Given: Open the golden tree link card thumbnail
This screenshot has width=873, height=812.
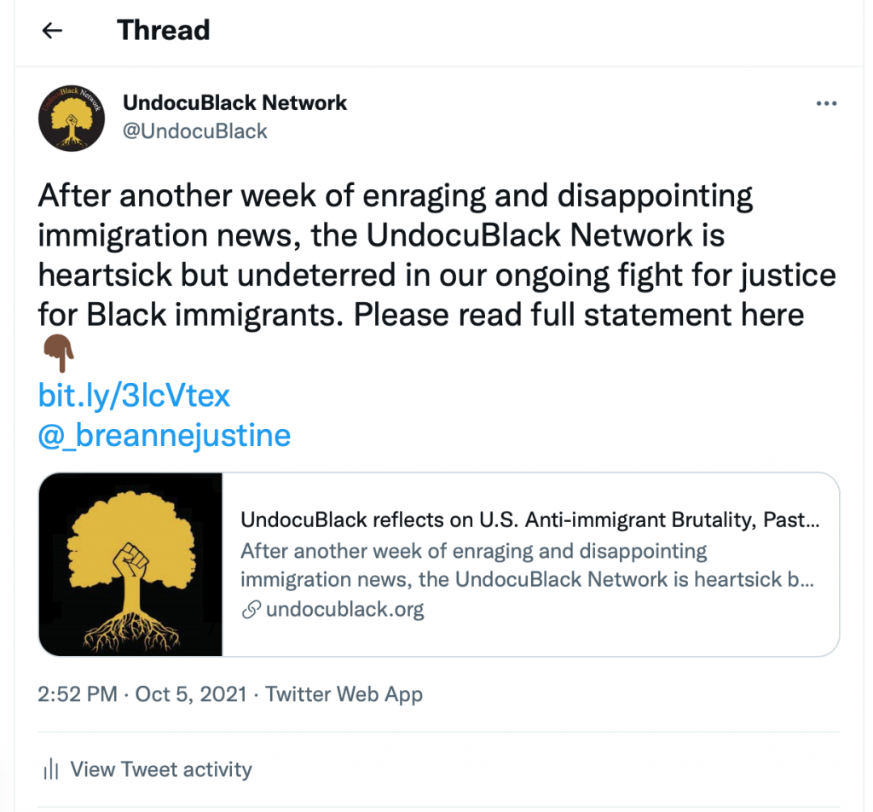Looking at the screenshot, I should click(x=130, y=564).
